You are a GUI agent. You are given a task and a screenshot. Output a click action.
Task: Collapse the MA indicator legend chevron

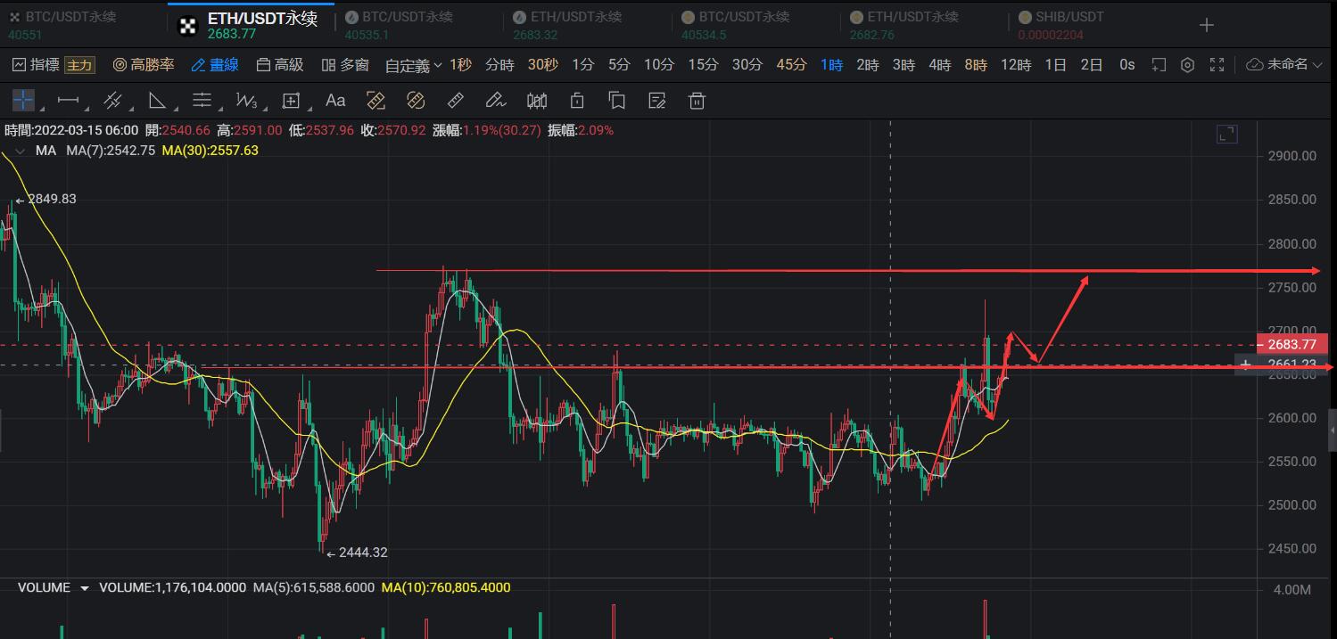pos(18,151)
